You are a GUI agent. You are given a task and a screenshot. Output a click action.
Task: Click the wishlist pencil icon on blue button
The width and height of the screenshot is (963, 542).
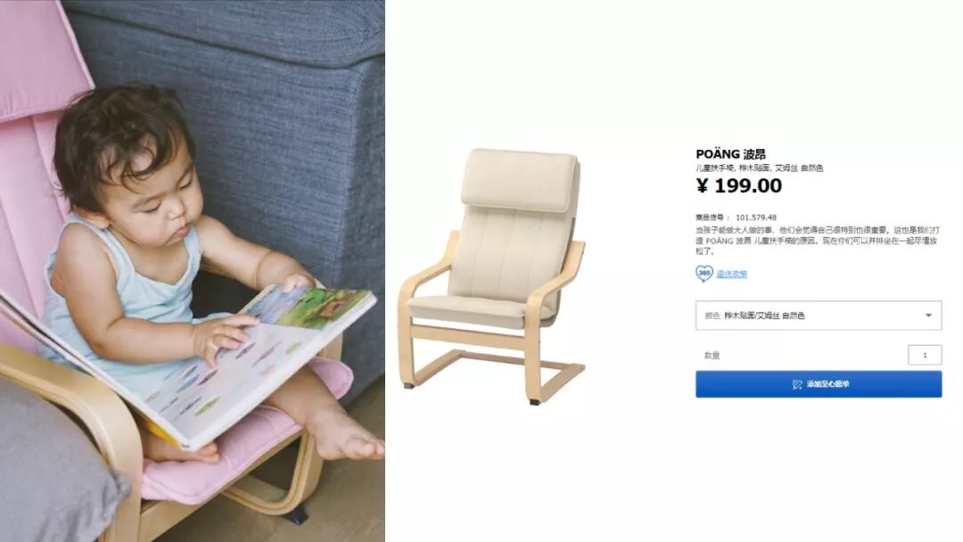(x=797, y=384)
